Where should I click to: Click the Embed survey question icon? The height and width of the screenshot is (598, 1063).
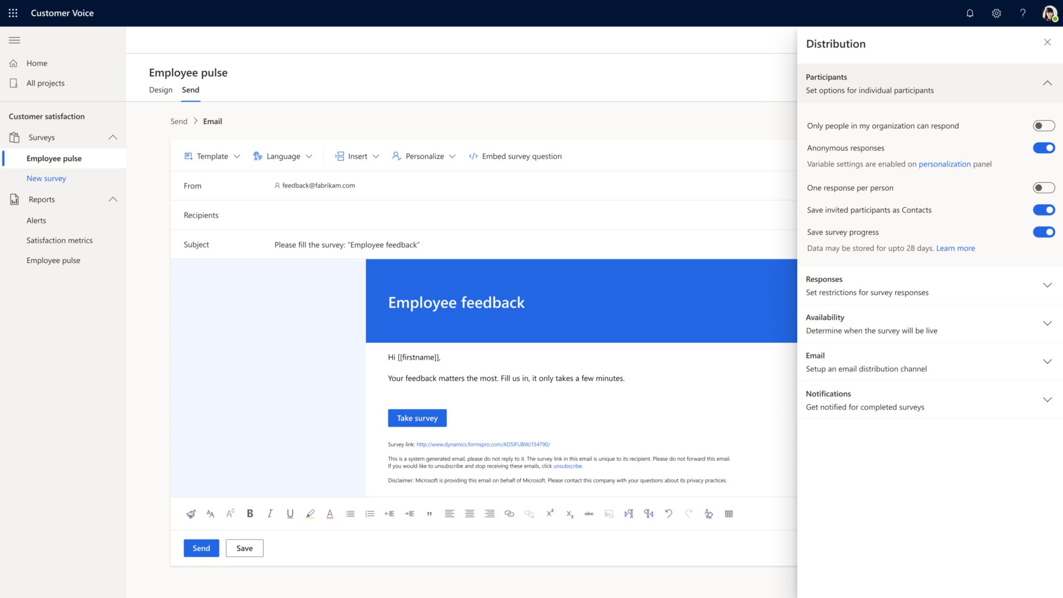pos(473,156)
